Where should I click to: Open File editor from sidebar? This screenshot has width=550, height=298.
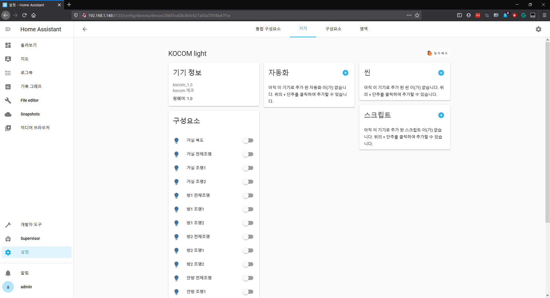coord(37,100)
